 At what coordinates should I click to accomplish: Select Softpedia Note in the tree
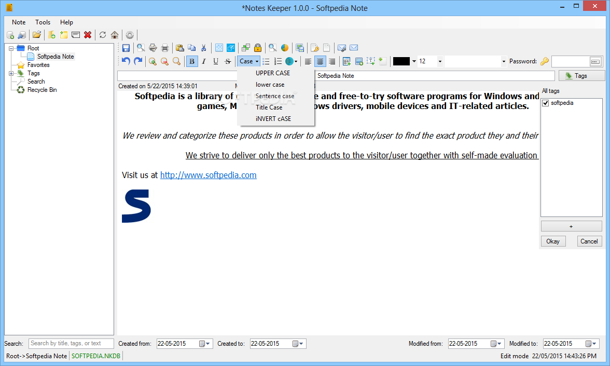[x=55, y=57]
